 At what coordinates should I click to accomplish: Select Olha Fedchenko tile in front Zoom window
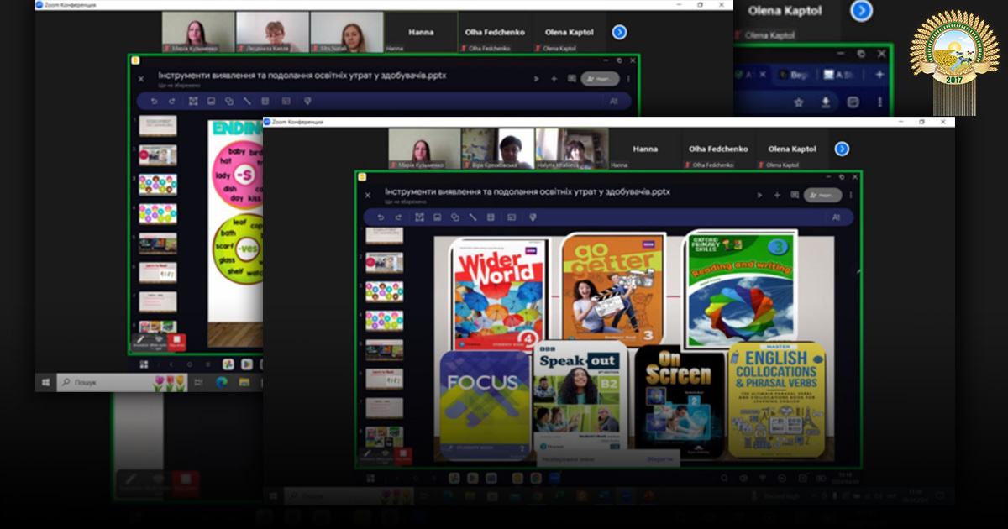coord(717,149)
